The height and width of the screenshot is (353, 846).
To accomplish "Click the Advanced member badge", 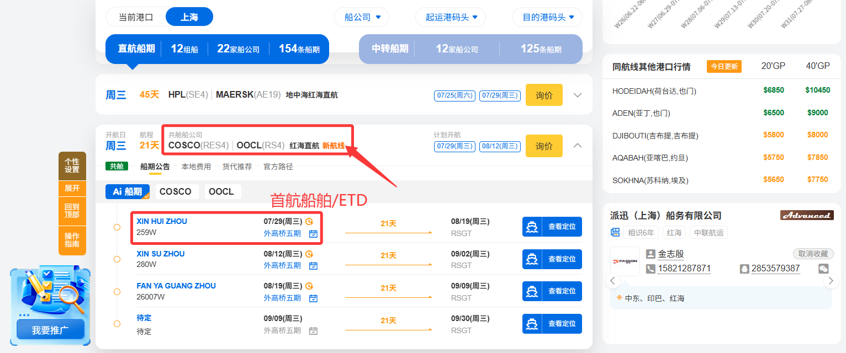I will coord(806,216).
